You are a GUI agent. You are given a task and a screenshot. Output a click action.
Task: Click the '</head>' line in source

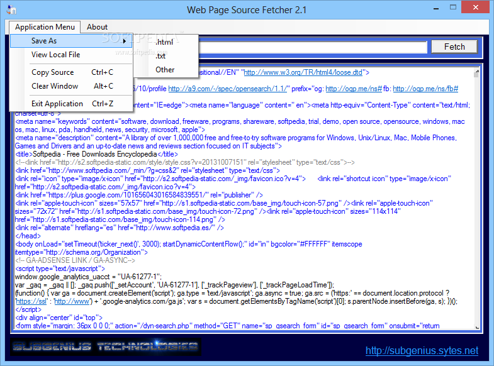click(x=28, y=236)
